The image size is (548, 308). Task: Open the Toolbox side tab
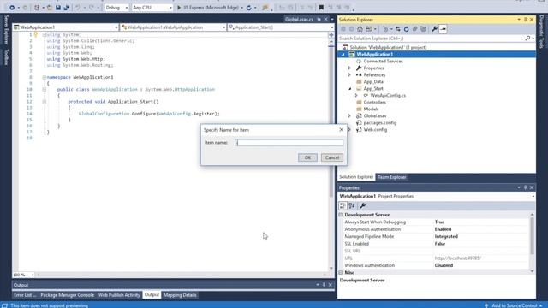tap(6, 56)
